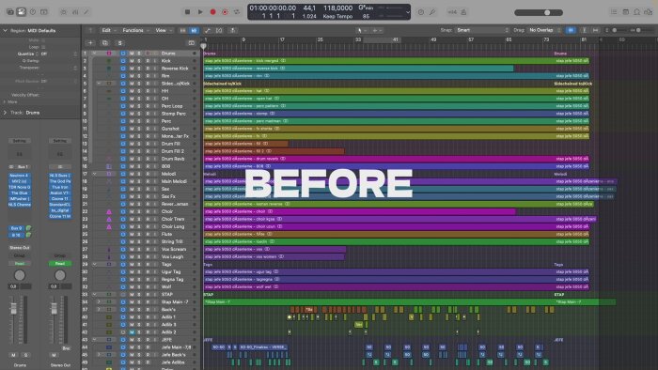The image size is (658, 370).
Task: Collapse the Drums track stack
Action: [x=94, y=54]
